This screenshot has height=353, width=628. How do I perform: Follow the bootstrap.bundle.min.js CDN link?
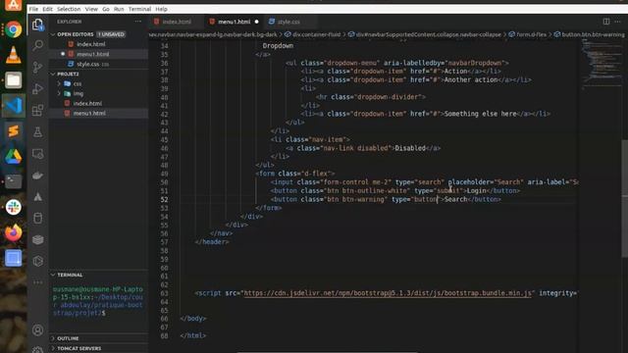point(388,293)
